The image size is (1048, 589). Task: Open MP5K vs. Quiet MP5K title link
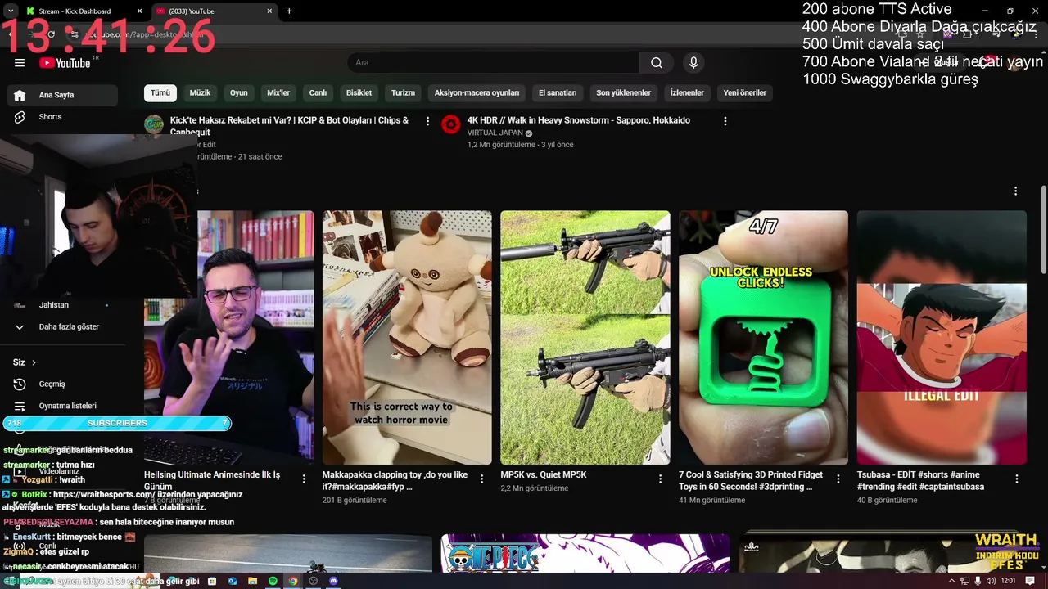tap(544, 474)
